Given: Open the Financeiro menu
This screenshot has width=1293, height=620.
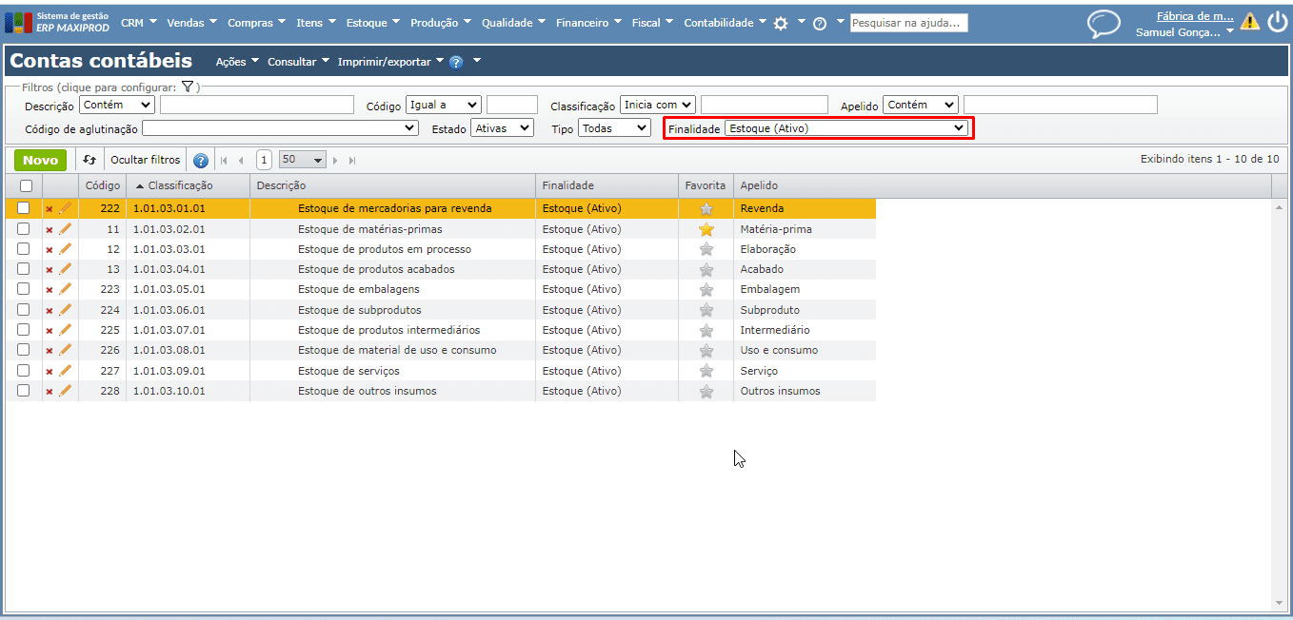Looking at the screenshot, I should (x=587, y=23).
